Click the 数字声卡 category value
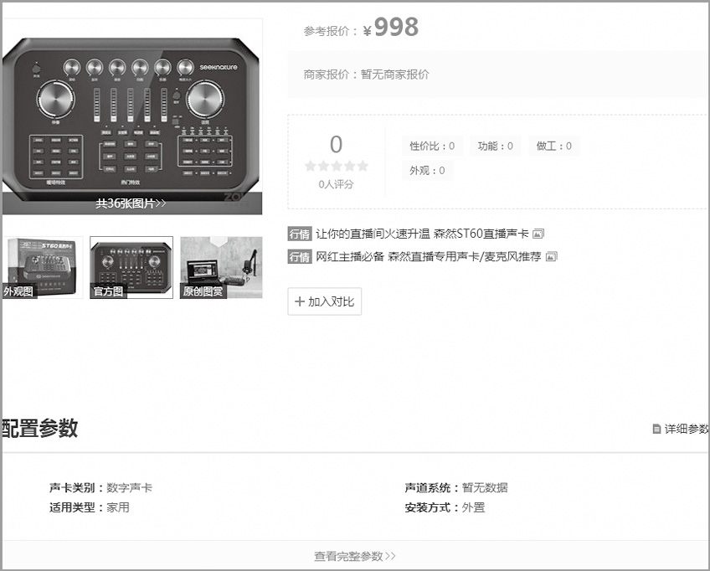This screenshot has width=710, height=571. pos(130,487)
